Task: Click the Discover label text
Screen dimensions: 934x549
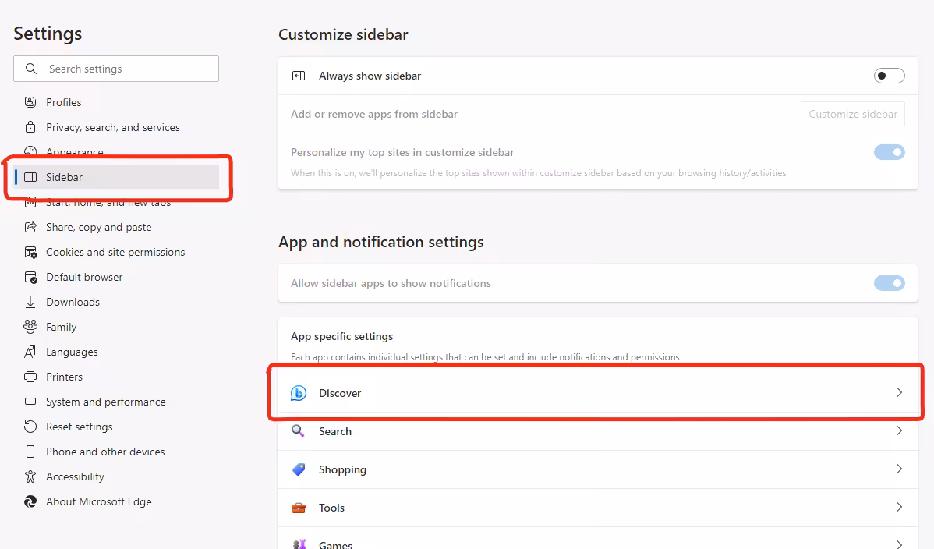Action: 339,393
